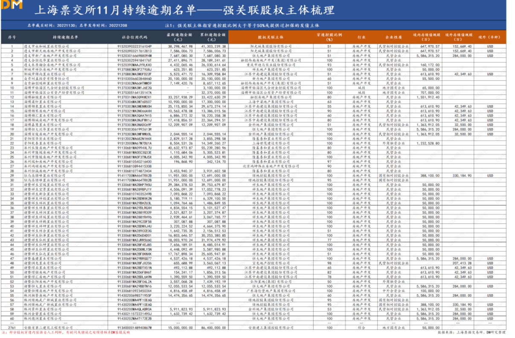Select the 行业 column header
This screenshot has height=338, width=515.
[361, 37]
